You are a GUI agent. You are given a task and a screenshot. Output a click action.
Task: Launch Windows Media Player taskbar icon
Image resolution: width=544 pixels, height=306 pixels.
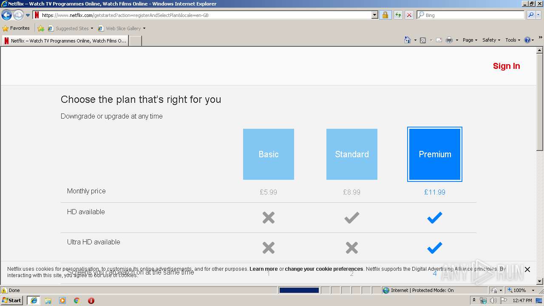point(62,300)
